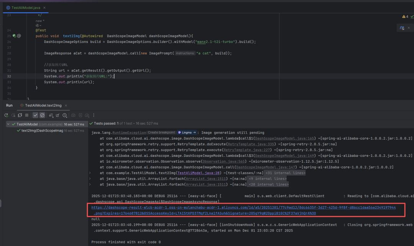Click Toggle auto-test icon in Run toolbar
The width and height of the screenshot is (414, 246).
(x=20, y=115)
